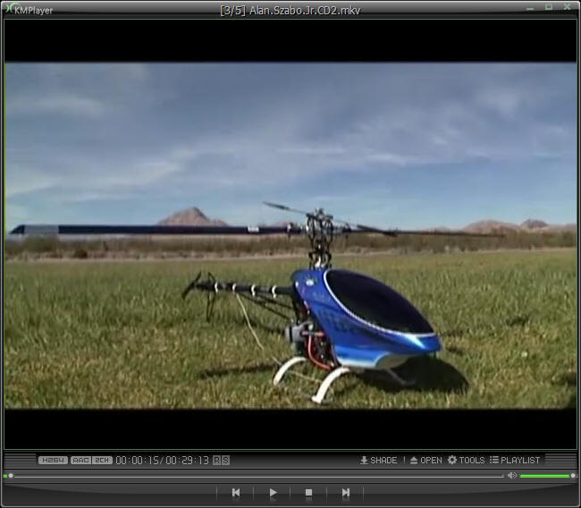Skip to the next track

[x=345, y=492]
